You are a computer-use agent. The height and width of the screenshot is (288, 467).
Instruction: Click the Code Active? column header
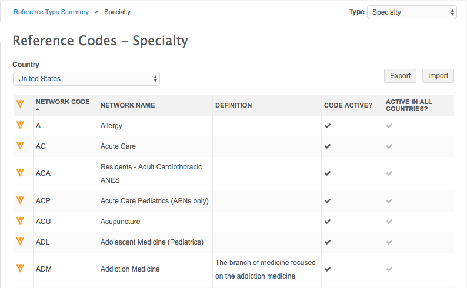click(x=348, y=106)
